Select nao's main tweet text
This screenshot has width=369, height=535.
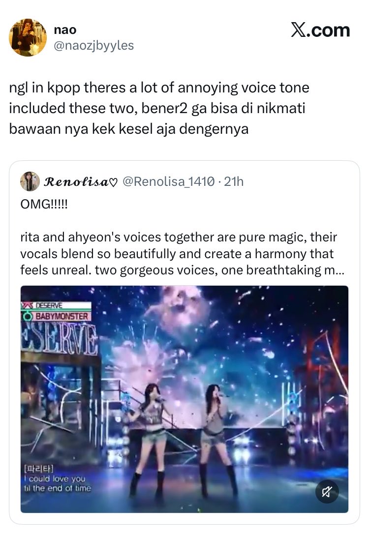[x=159, y=109]
